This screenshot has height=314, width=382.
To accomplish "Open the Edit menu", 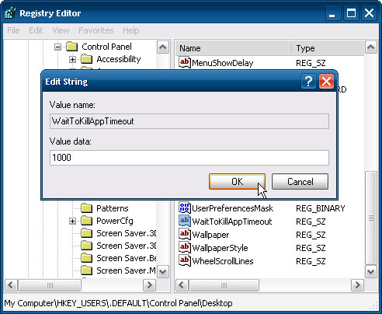I will tap(36, 30).
